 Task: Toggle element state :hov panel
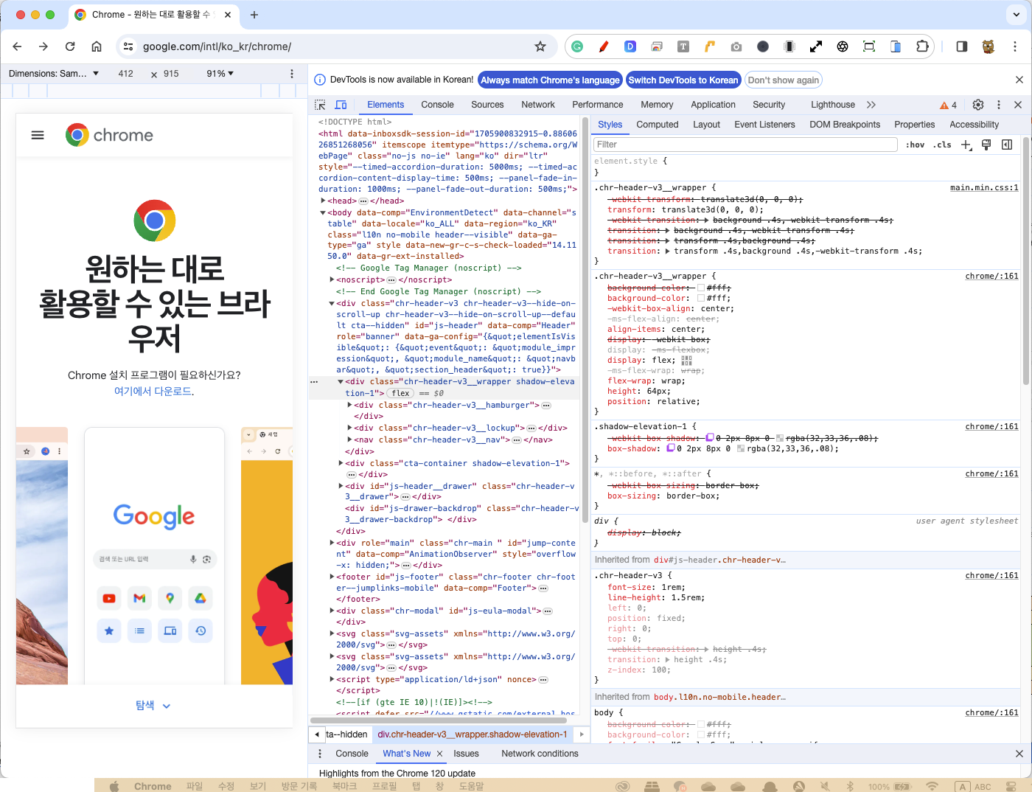pos(915,145)
